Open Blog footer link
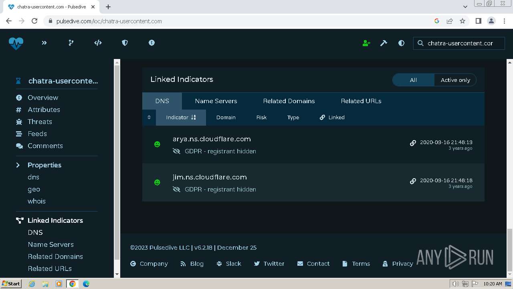Viewport: 513px width, 289px height. pyautogui.click(x=192, y=264)
